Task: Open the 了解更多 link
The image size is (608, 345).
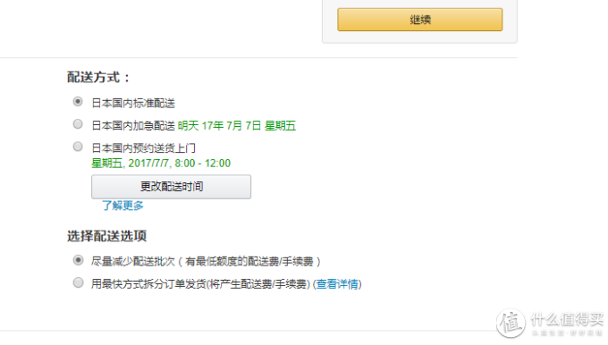Action: [x=122, y=206]
